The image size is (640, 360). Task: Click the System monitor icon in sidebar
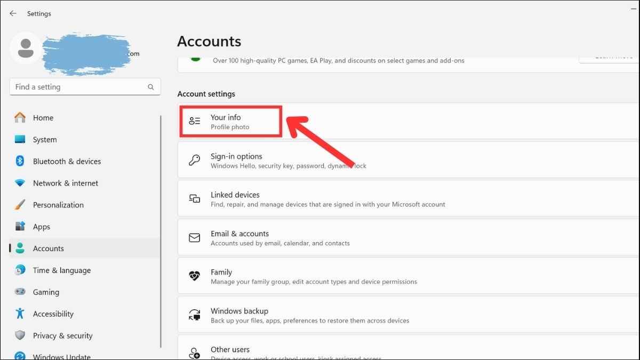(20, 139)
